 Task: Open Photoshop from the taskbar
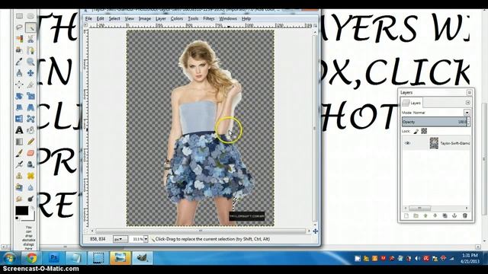click(54, 257)
